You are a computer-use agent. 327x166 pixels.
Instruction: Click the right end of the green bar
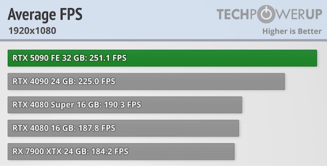tap(315, 58)
